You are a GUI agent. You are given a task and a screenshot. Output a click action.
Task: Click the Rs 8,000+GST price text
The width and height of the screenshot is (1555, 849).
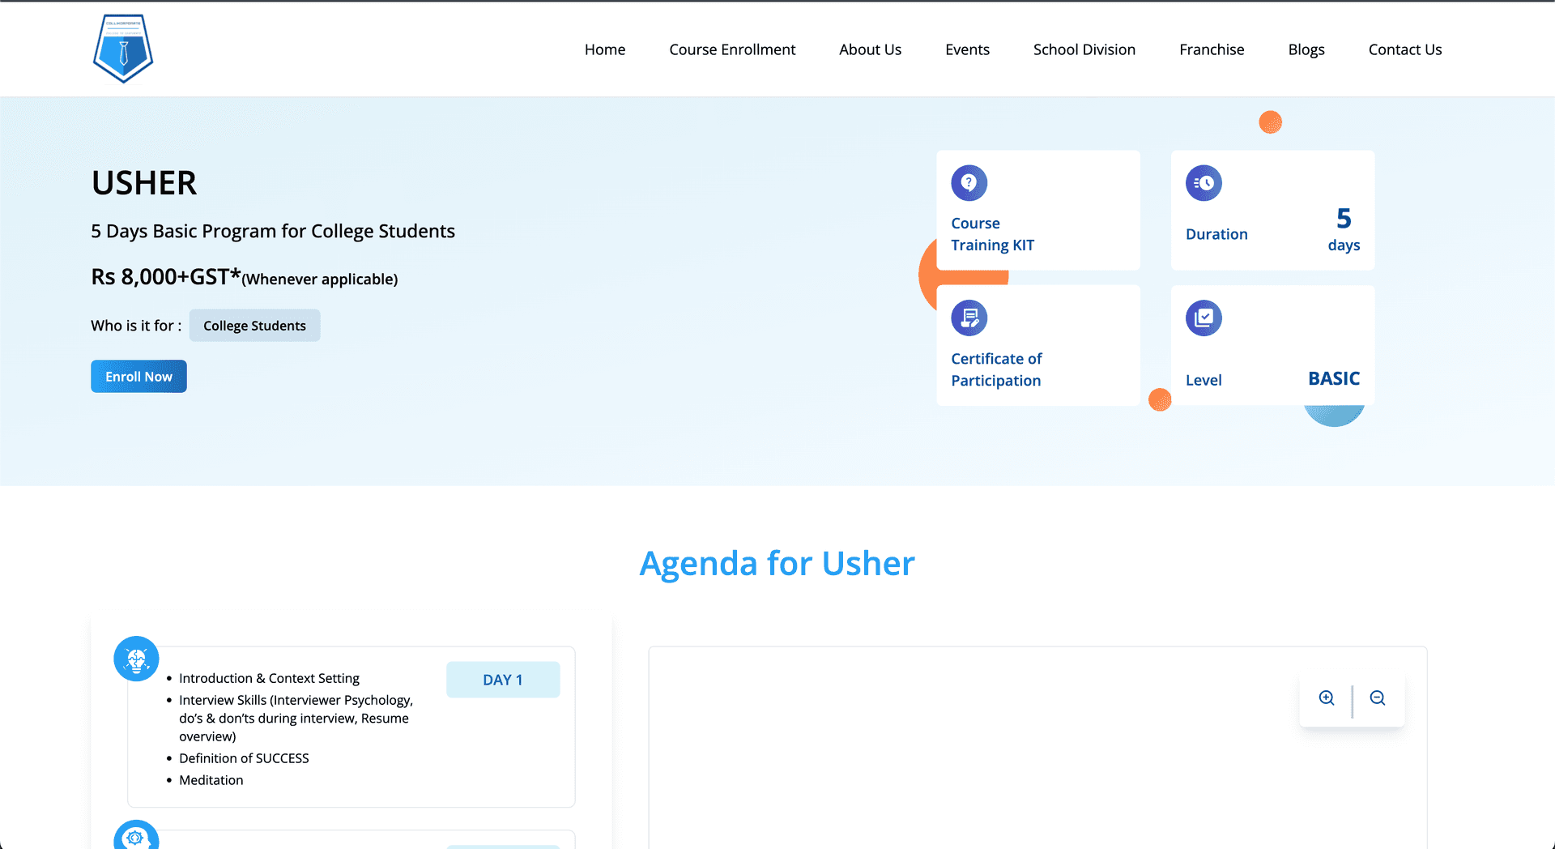245,277
